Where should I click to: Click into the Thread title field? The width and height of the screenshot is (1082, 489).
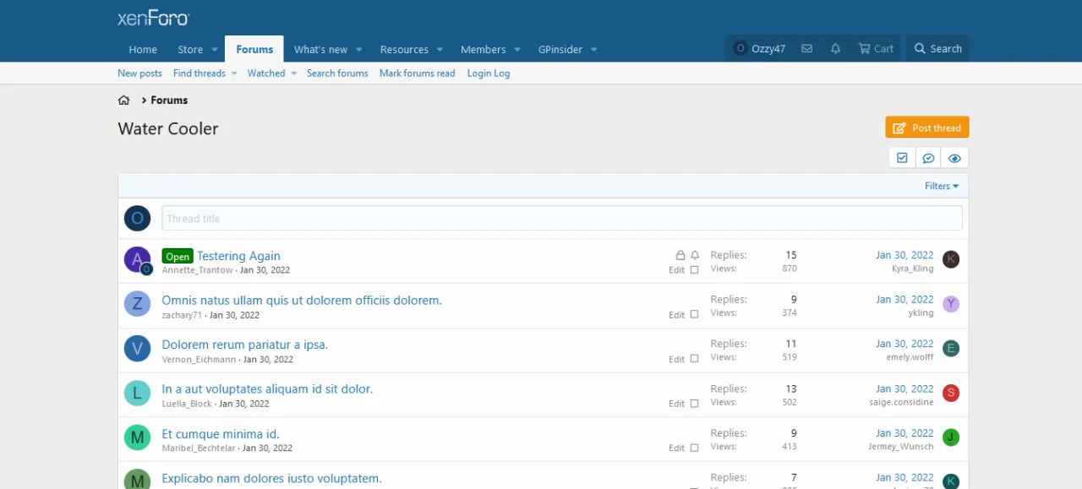pos(561,219)
